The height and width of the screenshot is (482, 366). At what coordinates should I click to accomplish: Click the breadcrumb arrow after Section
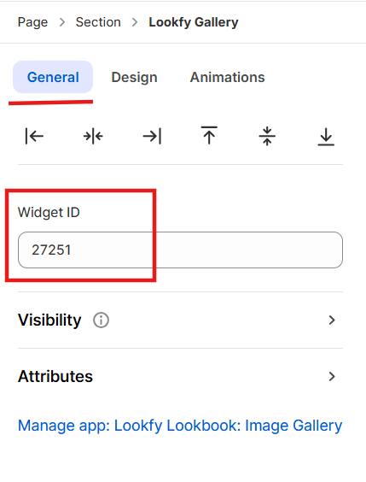click(x=135, y=22)
